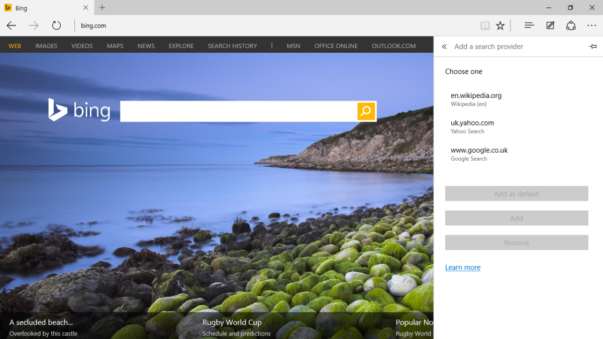The width and height of the screenshot is (603, 339).
Task: Reload the page with the refresh icon
Action: point(56,25)
